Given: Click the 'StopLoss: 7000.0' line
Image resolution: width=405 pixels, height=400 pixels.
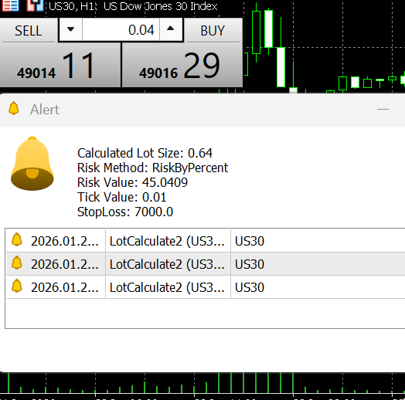Looking at the screenshot, I should pos(125,212).
